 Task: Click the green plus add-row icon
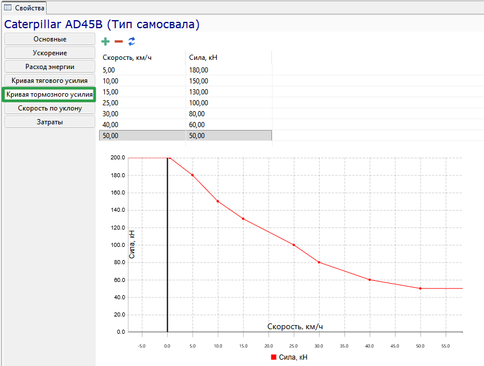[105, 41]
